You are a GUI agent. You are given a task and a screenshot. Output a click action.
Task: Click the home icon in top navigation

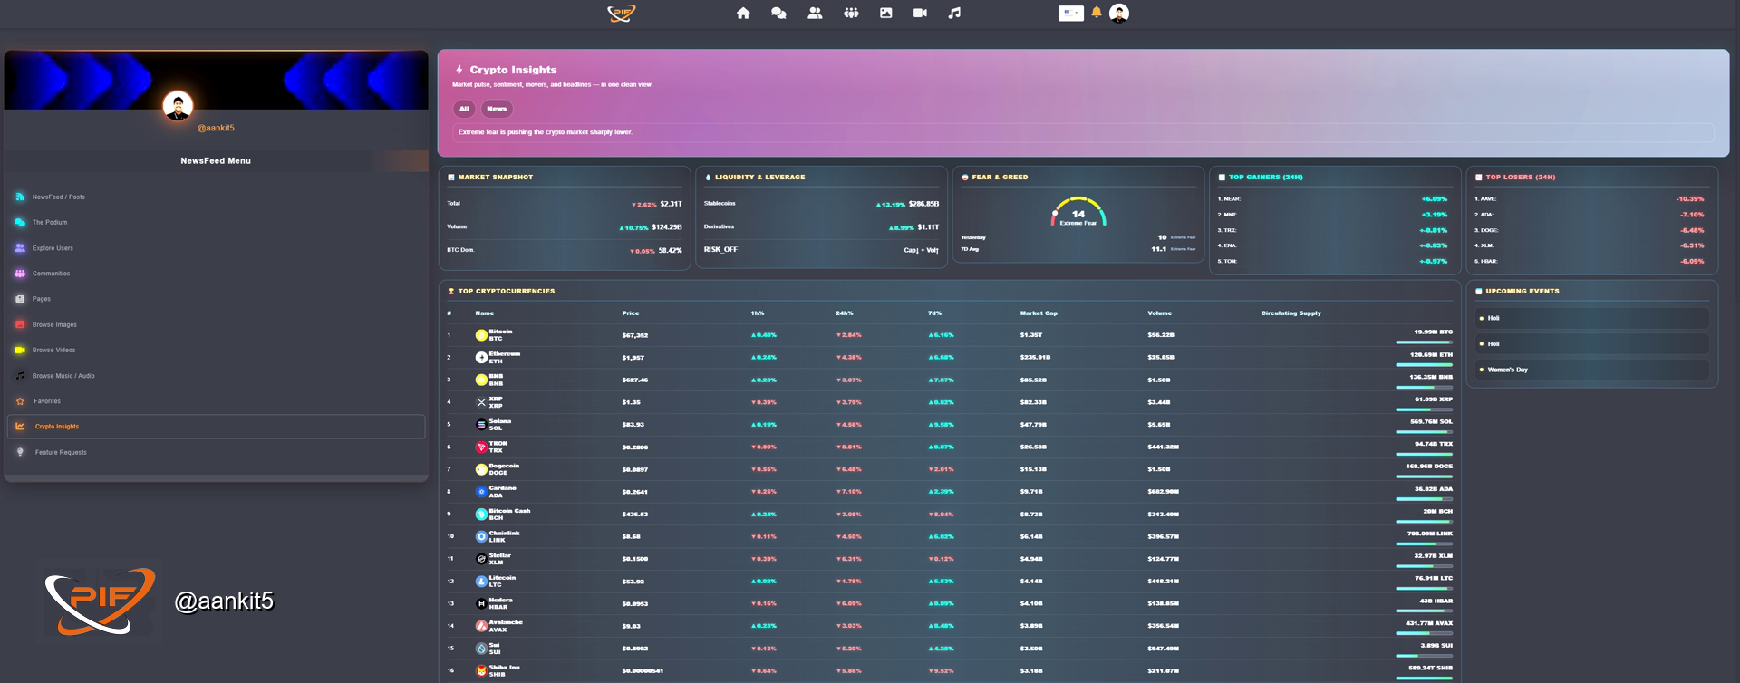743,14
